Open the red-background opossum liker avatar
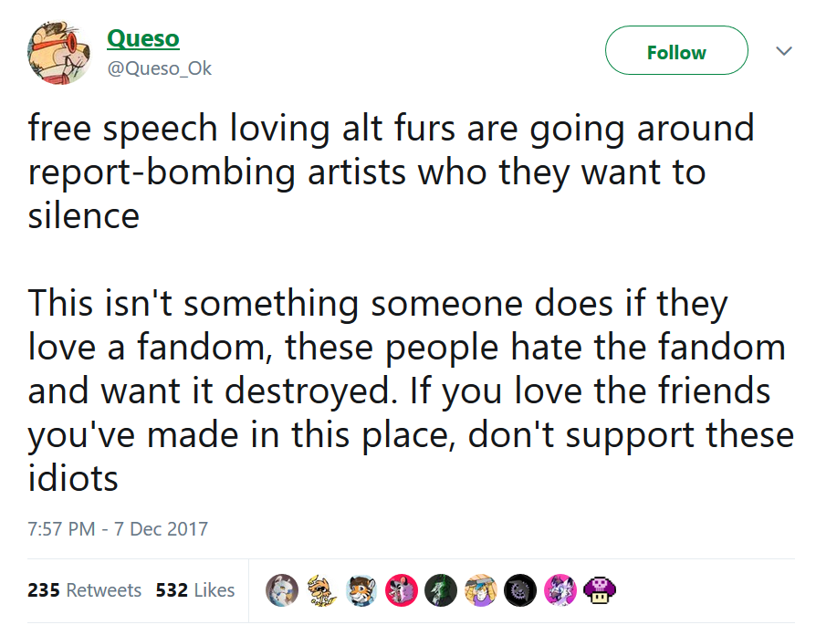The image size is (816, 625). tap(402, 590)
